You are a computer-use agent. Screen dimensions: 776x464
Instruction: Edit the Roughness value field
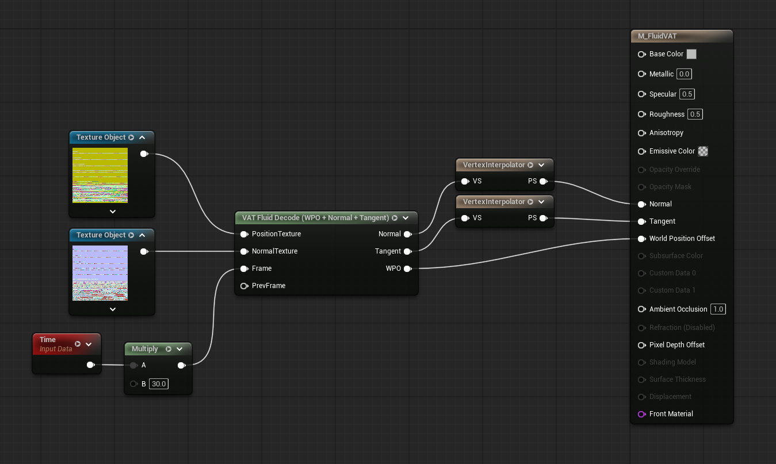tap(695, 114)
